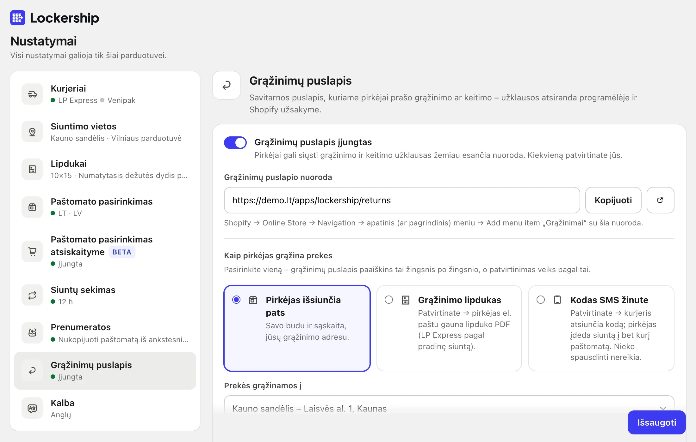Click the Lipdukai label icon
Viewport: 696px width, 442px height.
32,169
